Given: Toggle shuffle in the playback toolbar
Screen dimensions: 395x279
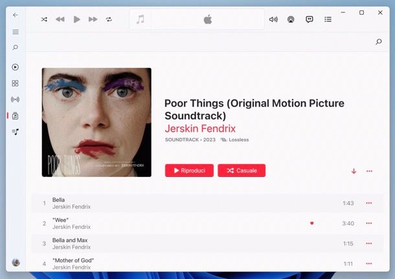Looking at the screenshot, I should [x=44, y=19].
